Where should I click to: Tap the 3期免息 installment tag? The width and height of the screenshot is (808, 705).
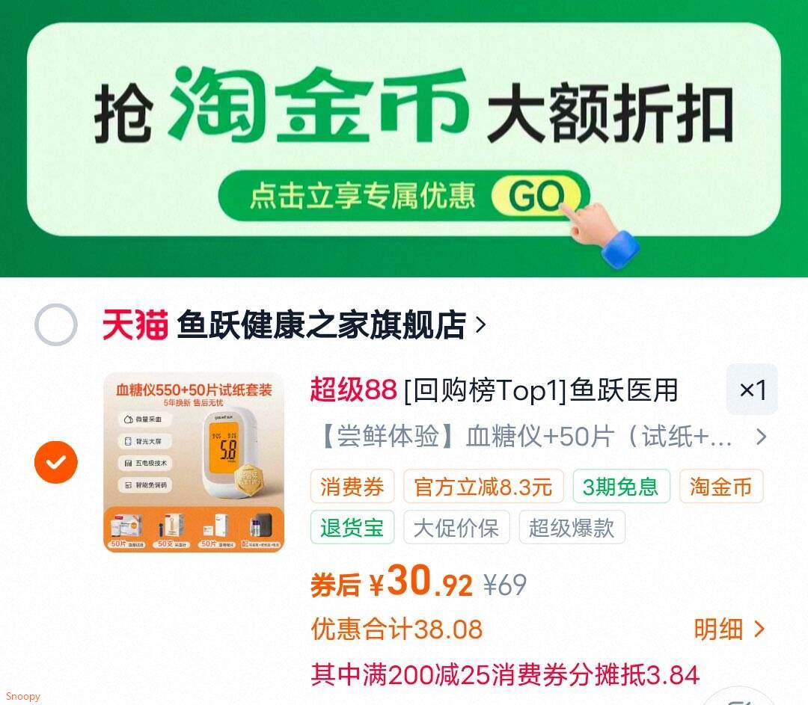[x=621, y=486]
